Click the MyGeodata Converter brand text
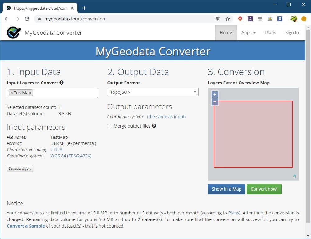The height and width of the screenshot is (239, 311). [53, 33]
